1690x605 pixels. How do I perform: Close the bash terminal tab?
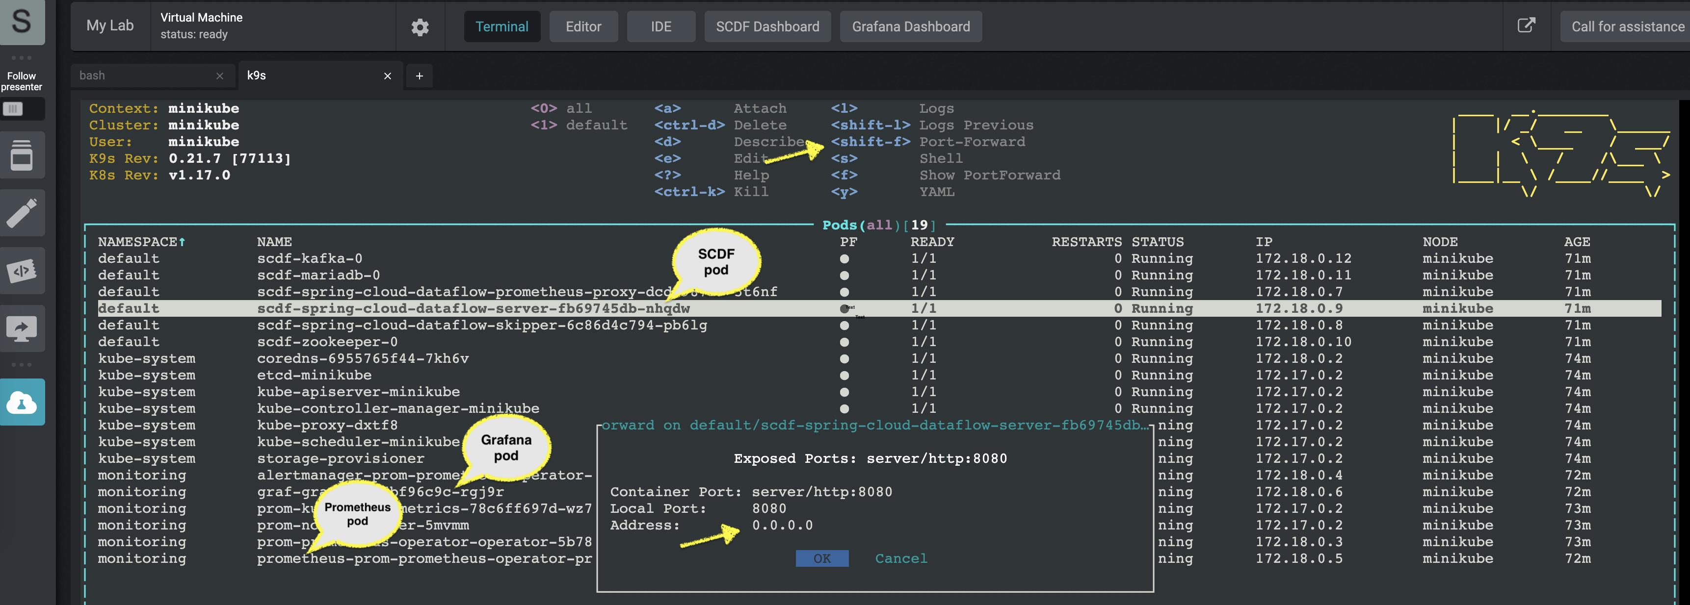(220, 76)
